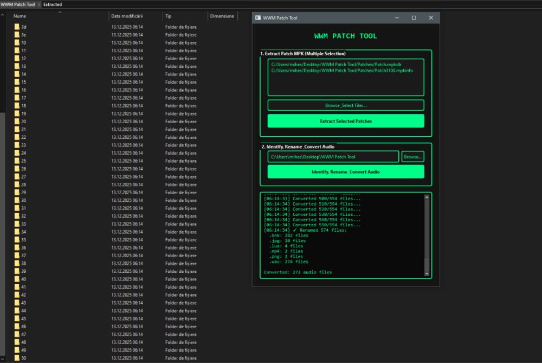542x363 pixels.
Task: Select the Patch3100.mpkinfo path entry
Action: tap(342, 71)
